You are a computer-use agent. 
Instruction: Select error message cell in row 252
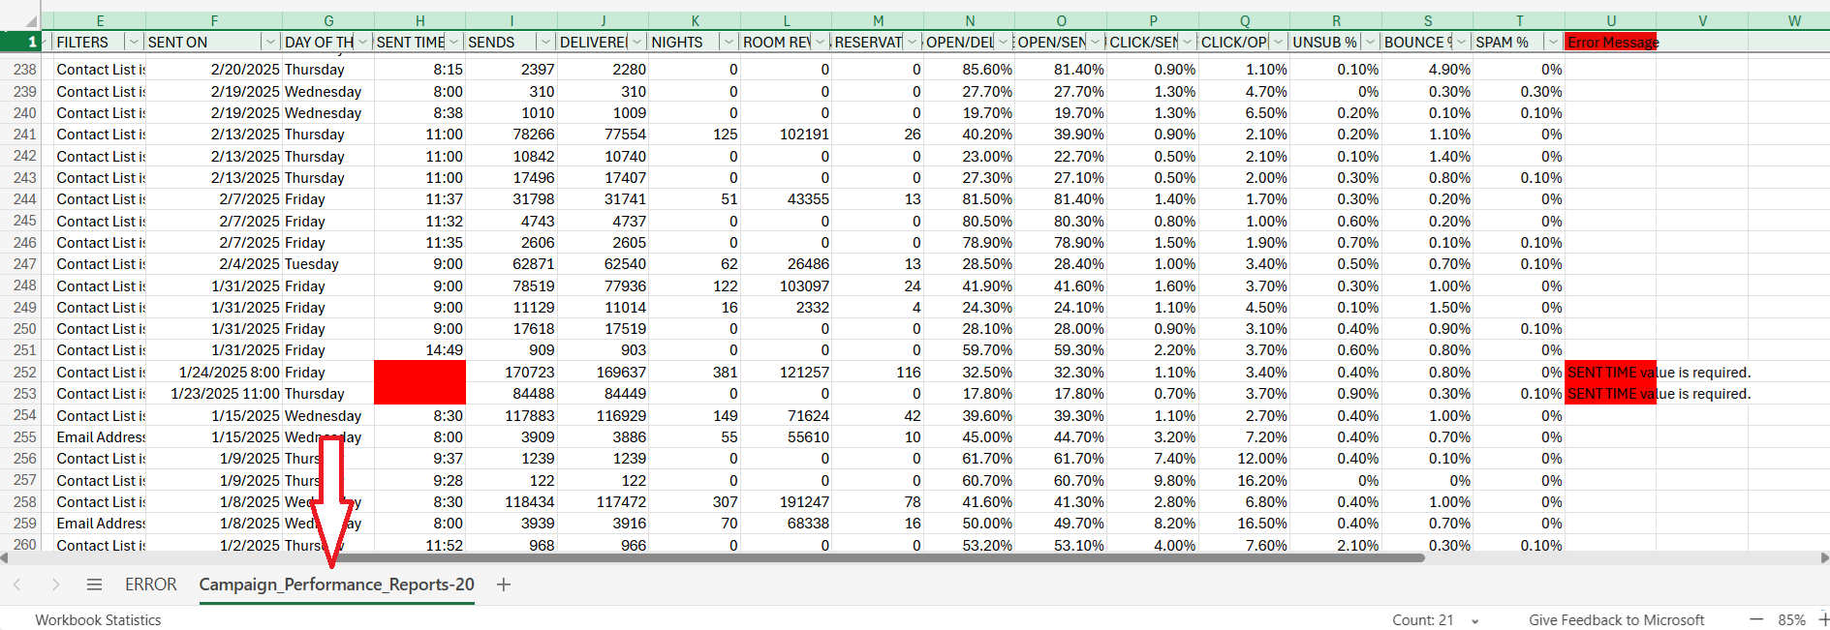1610,372
